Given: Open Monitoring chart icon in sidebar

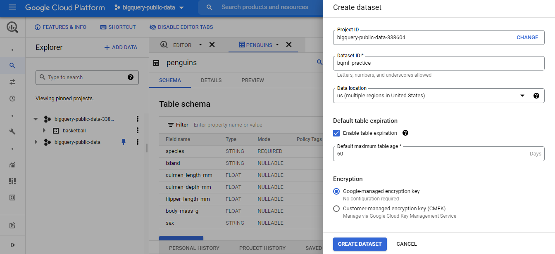Looking at the screenshot, I should 12,165.
